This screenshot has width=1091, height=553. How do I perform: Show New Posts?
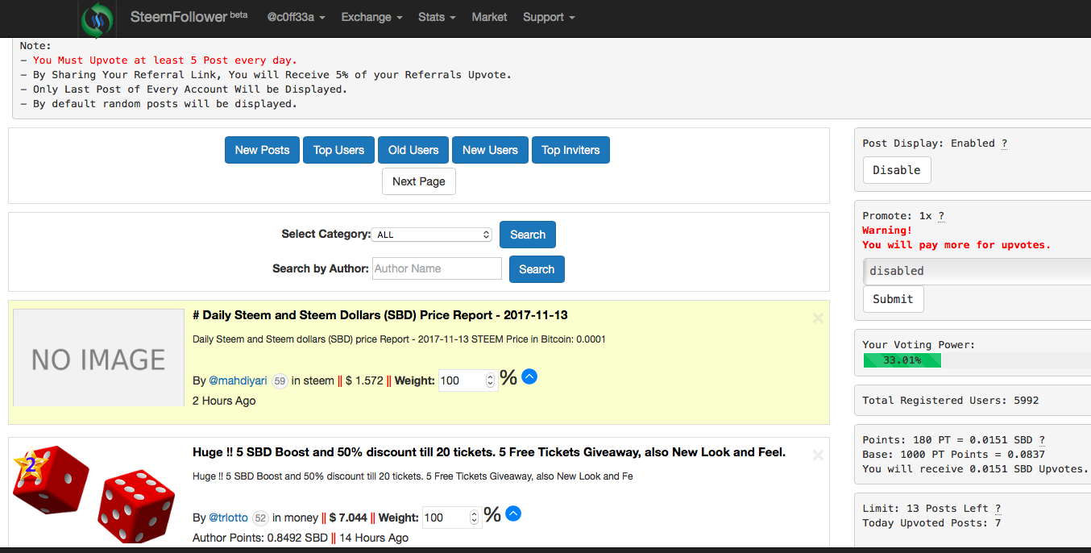click(262, 150)
